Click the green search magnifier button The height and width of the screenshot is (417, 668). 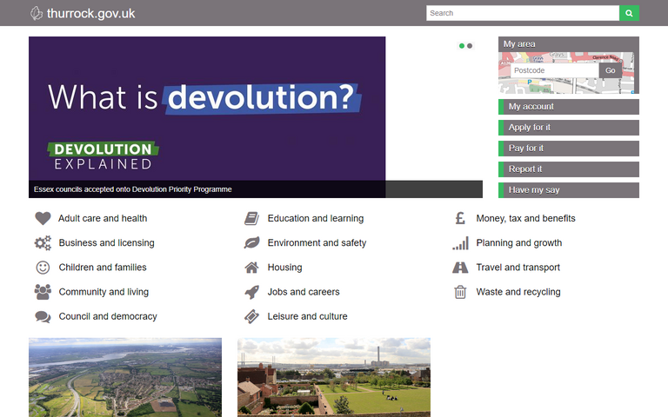tap(629, 13)
